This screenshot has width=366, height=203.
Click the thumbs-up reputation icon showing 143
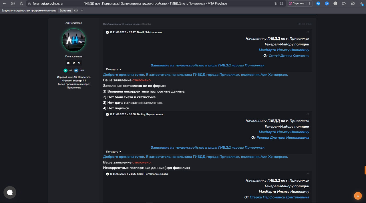65,70
